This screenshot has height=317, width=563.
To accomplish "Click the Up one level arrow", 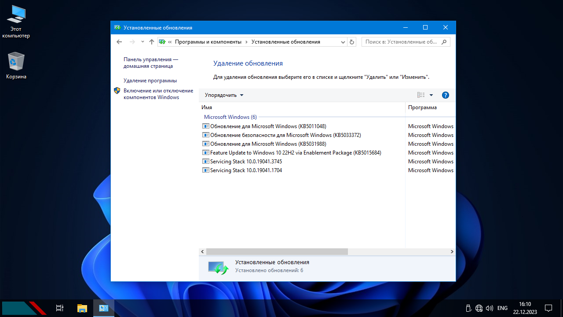I will coord(152,42).
